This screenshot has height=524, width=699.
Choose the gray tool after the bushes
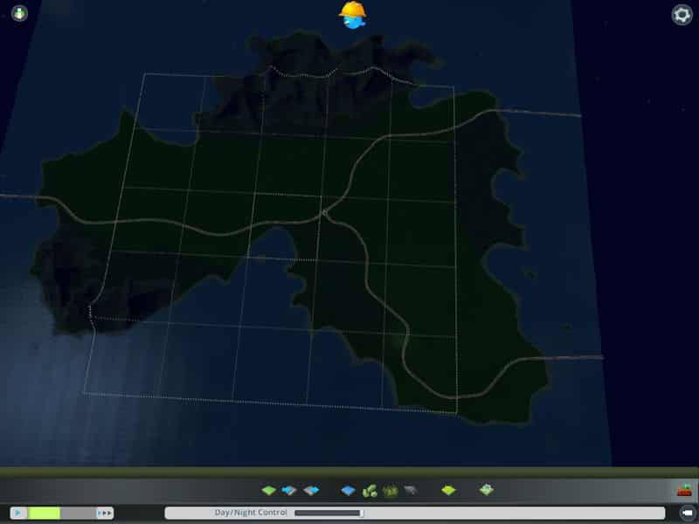pyautogui.click(x=410, y=491)
